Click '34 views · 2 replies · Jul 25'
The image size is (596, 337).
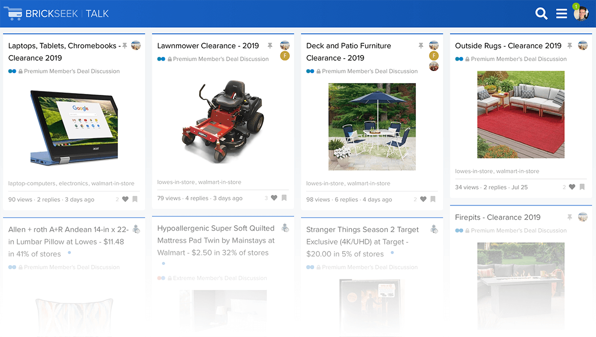point(491,187)
